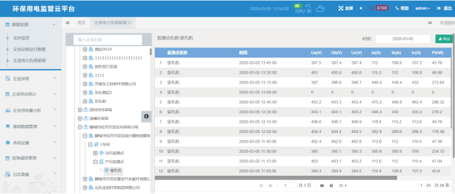
Task: Click the notification bell icon
Action: click(x=372, y=8)
